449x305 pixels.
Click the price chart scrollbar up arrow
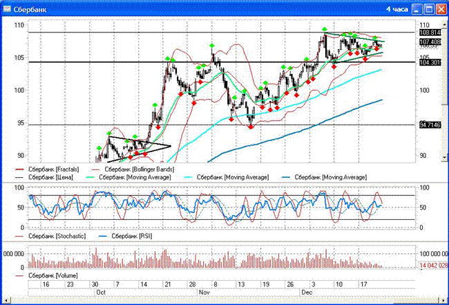point(445,25)
